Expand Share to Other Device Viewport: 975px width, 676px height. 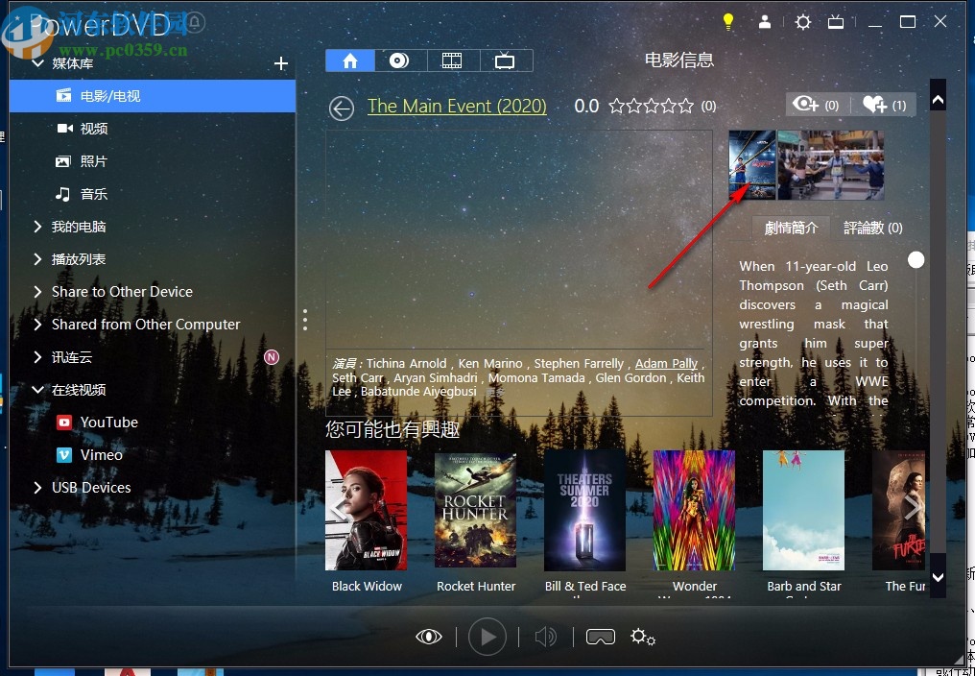pos(120,291)
